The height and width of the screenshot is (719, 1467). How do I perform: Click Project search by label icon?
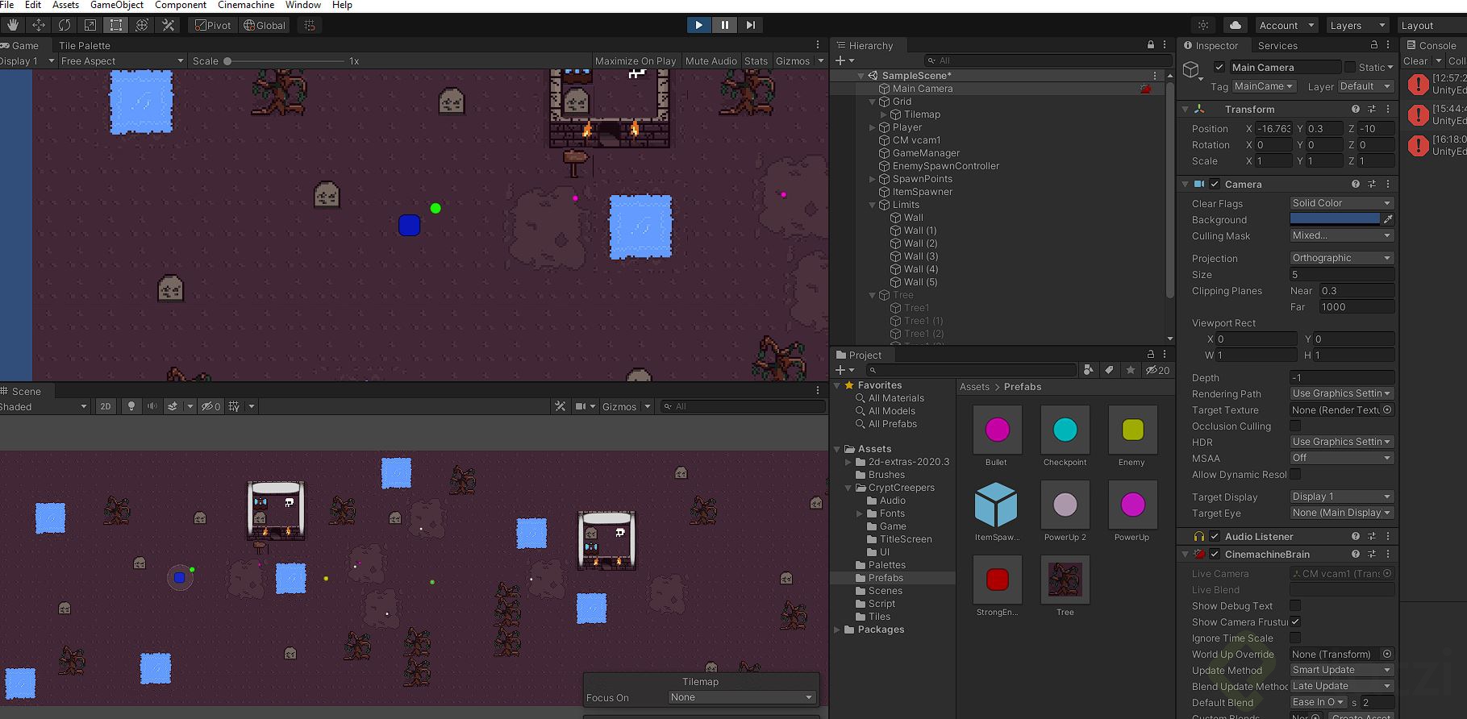(x=1110, y=370)
